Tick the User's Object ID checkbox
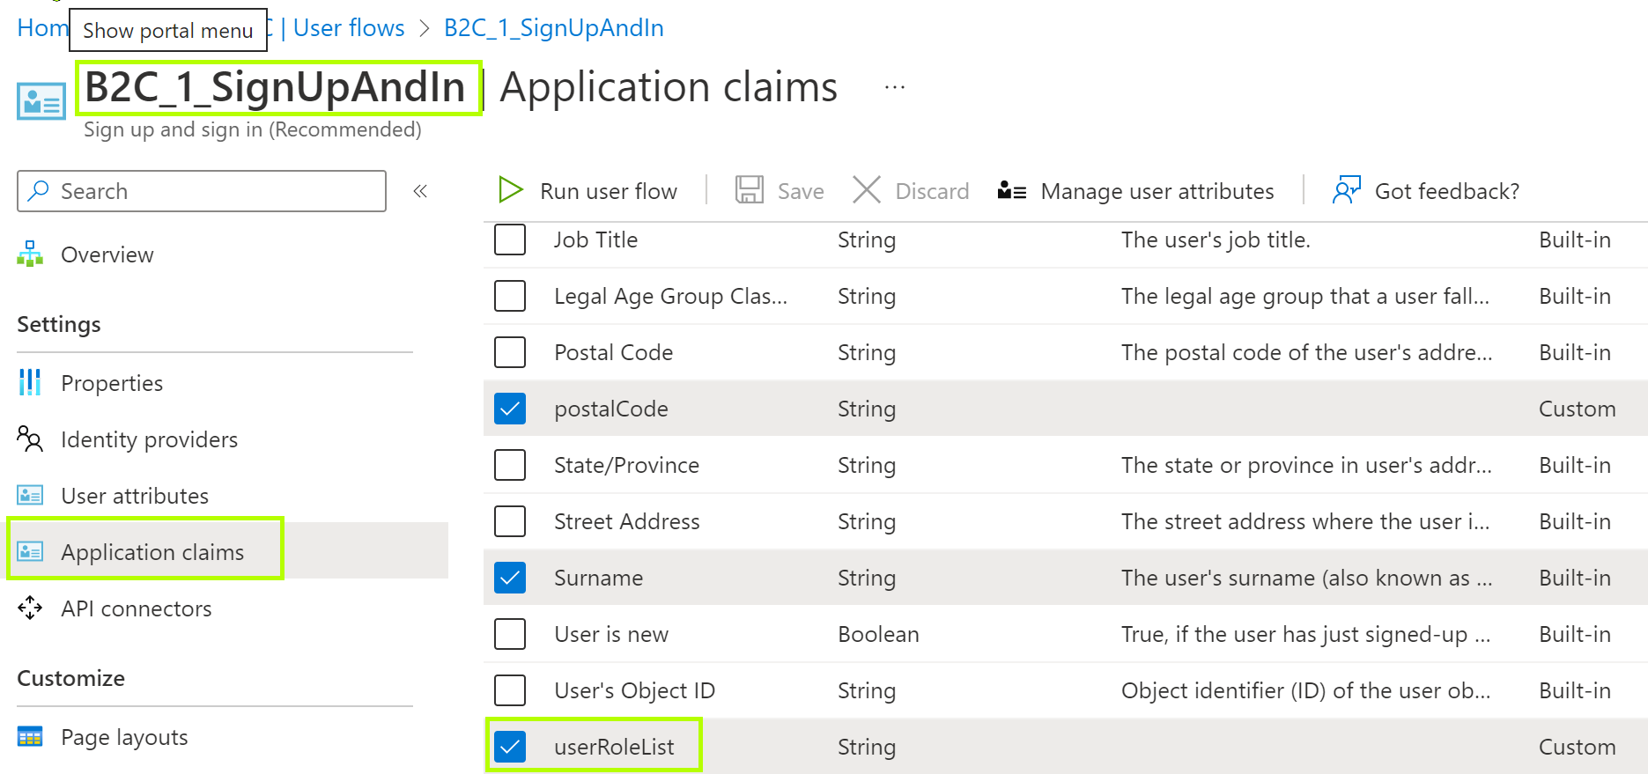This screenshot has height=774, width=1648. coord(510,690)
